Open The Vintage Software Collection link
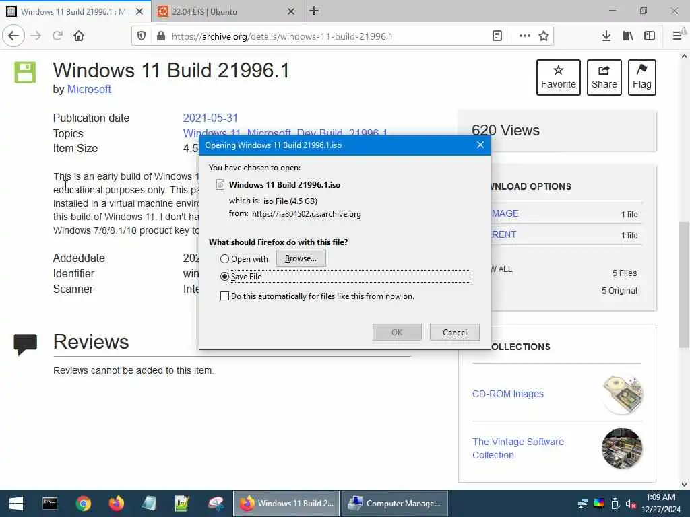Screen dimensions: 690x517 point(518,448)
